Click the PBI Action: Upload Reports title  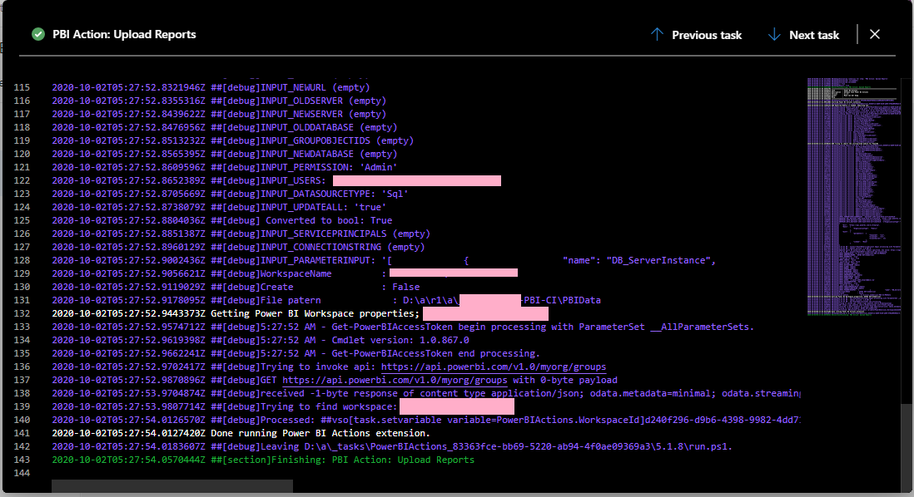[x=123, y=34]
